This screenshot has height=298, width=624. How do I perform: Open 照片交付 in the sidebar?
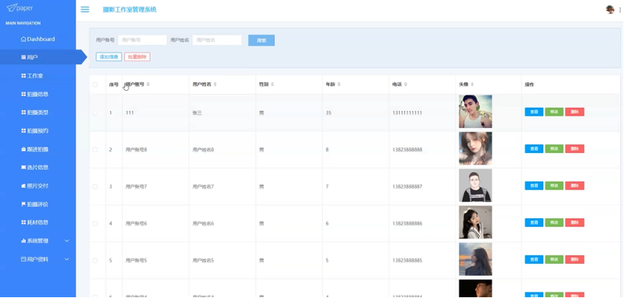[35, 185]
